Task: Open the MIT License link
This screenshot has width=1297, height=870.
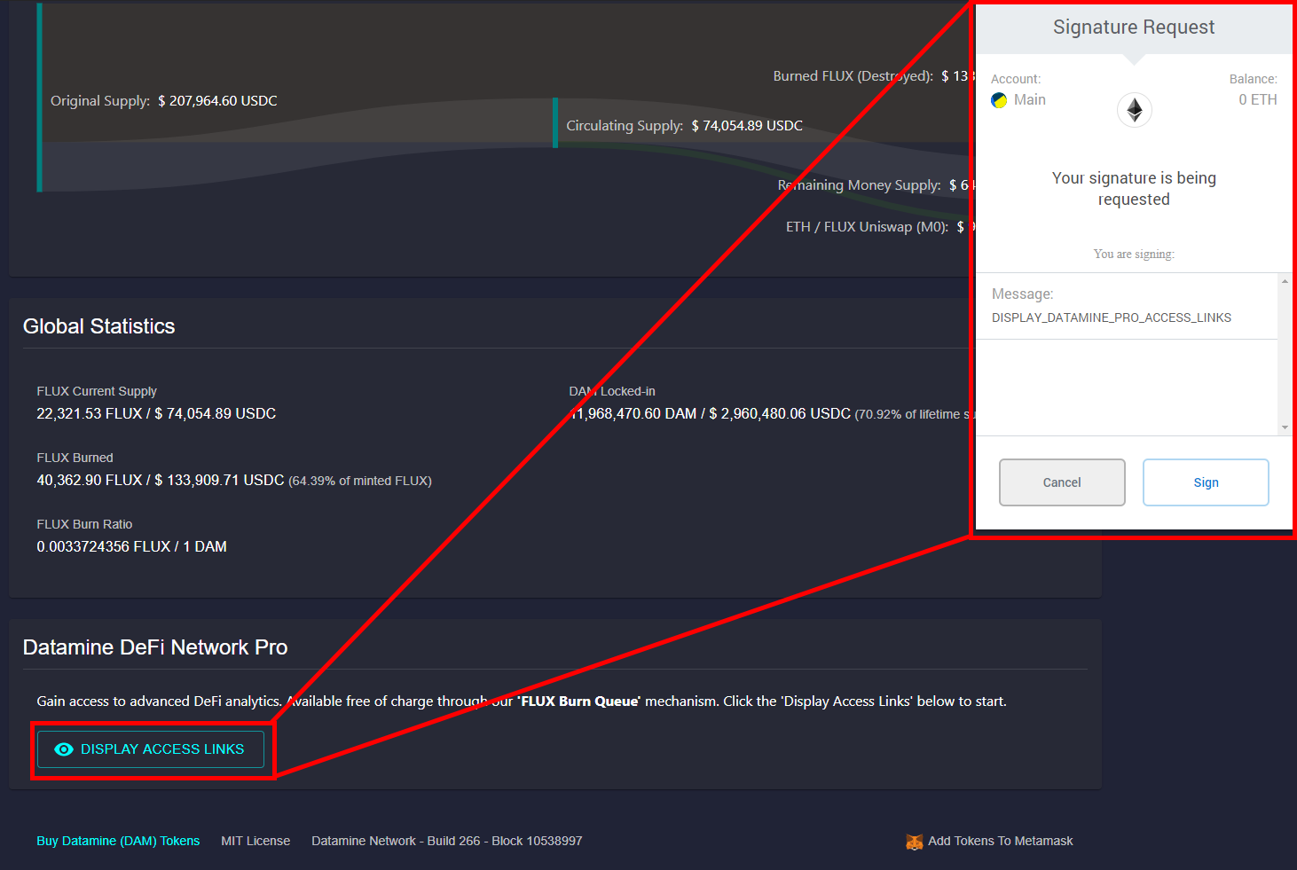Action: click(x=255, y=841)
